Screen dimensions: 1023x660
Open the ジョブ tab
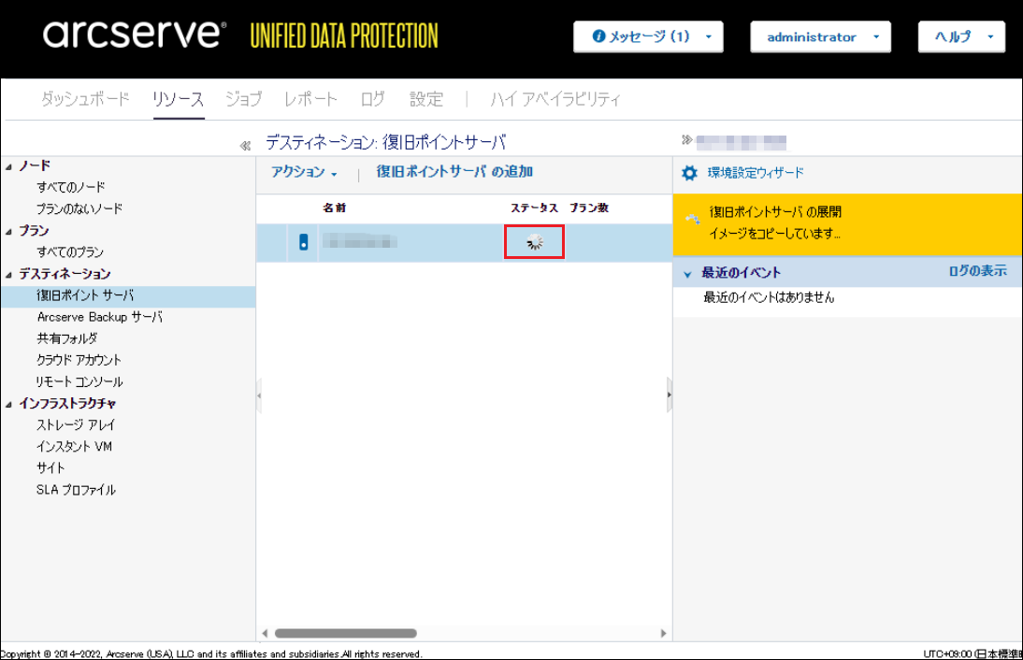click(243, 99)
